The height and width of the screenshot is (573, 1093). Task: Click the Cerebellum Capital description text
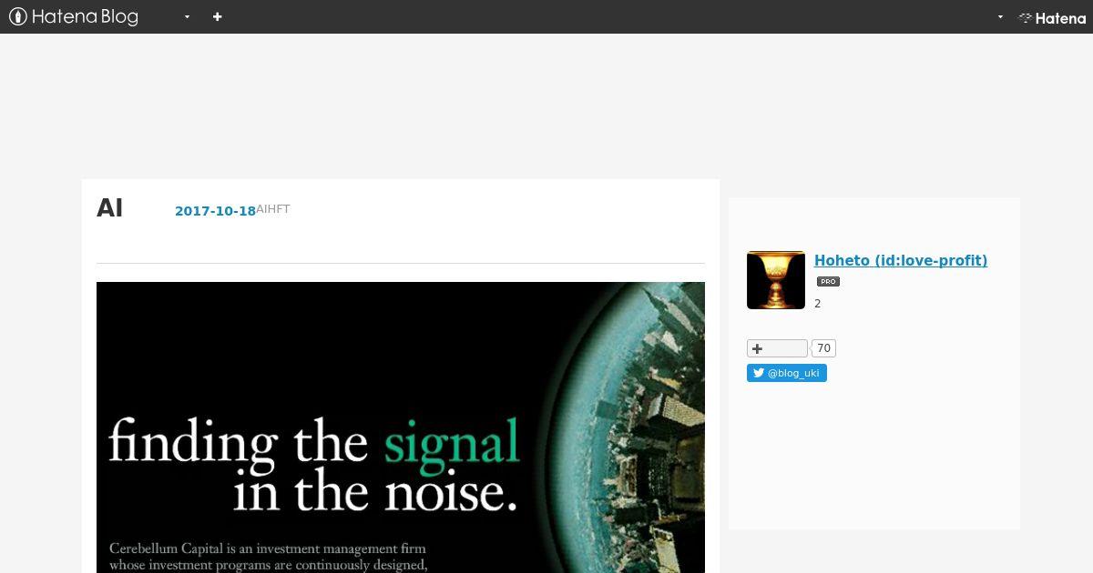tap(268, 557)
